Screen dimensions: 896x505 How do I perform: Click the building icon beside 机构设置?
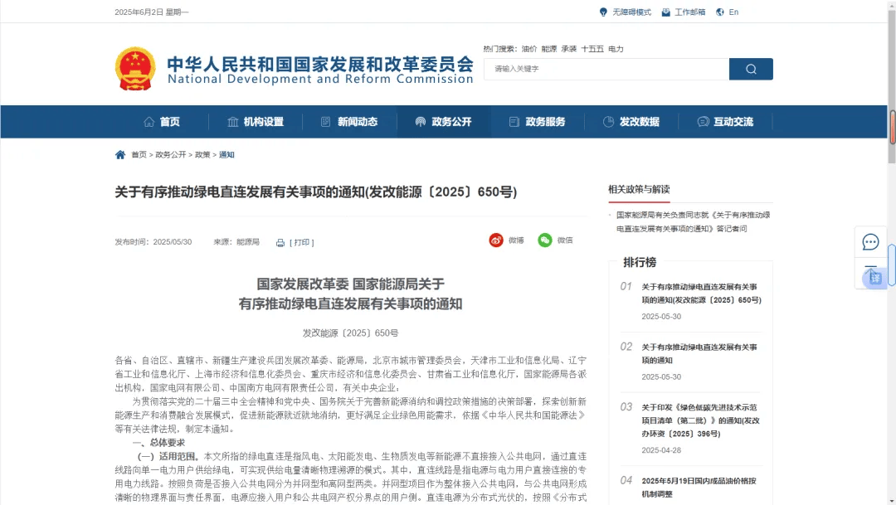pyautogui.click(x=233, y=122)
